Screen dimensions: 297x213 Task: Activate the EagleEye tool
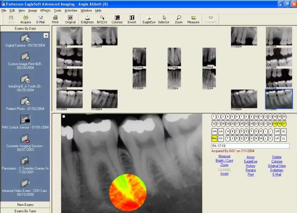coord(149,20)
